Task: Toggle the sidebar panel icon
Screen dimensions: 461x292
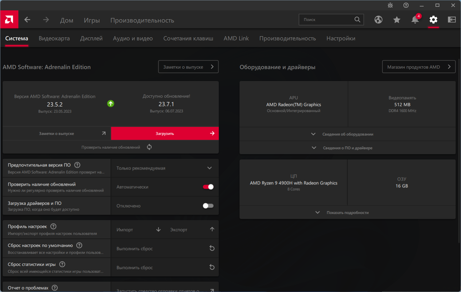Action: tap(452, 20)
